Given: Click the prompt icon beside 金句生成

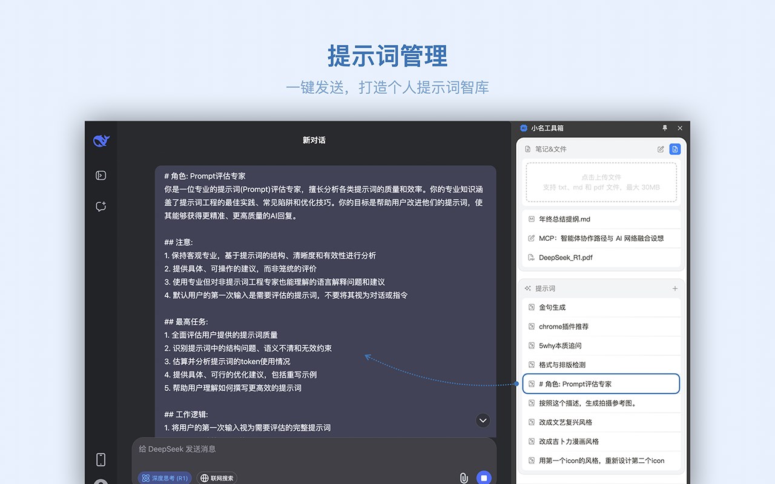Looking at the screenshot, I should coord(531,307).
